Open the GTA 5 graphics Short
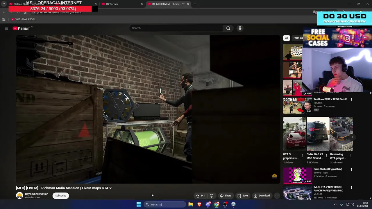 tap(294, 134)
